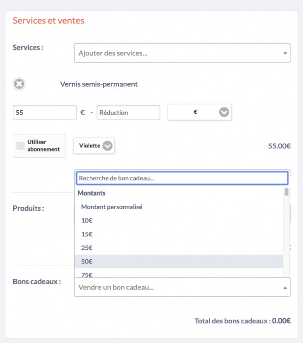The height and width of the screenshot is (343, 303).
Task: Click the round arrow icon in euro selector
Action: pyautogui.click(x=224, y=112)
